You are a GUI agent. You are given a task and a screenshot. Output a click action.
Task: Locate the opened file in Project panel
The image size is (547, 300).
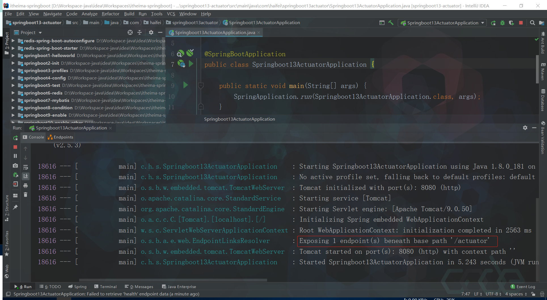(130, 32)
